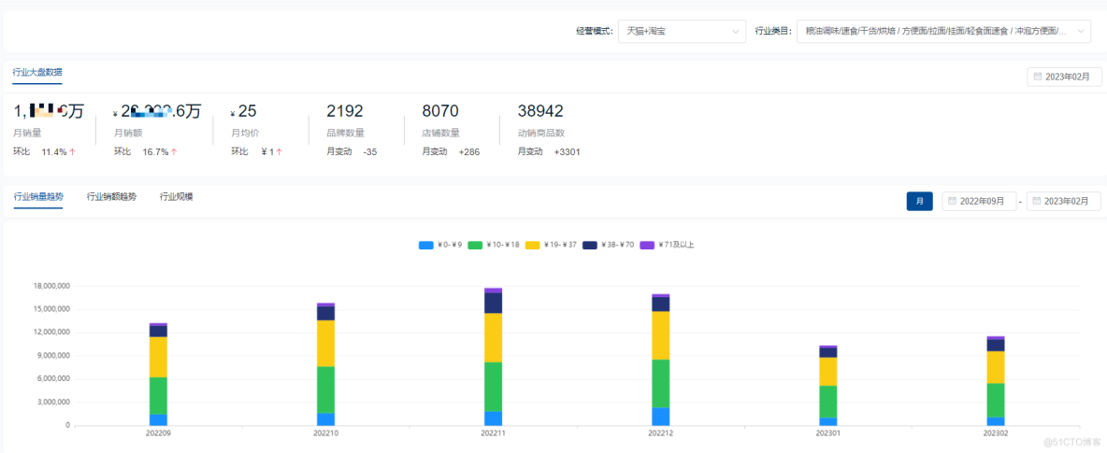Toggle the ¥38-¥70 navy legend series
This screenshot has width=1107, height=453.
pyautogui.click(x=590, y=245)
